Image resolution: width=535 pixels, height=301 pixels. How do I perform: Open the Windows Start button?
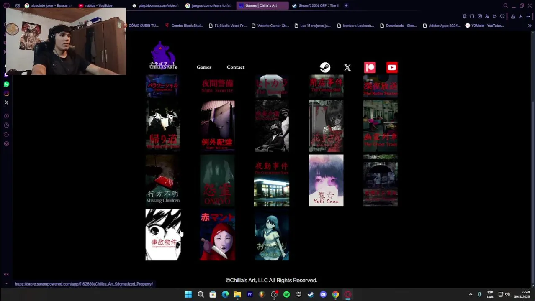(188, 294)
